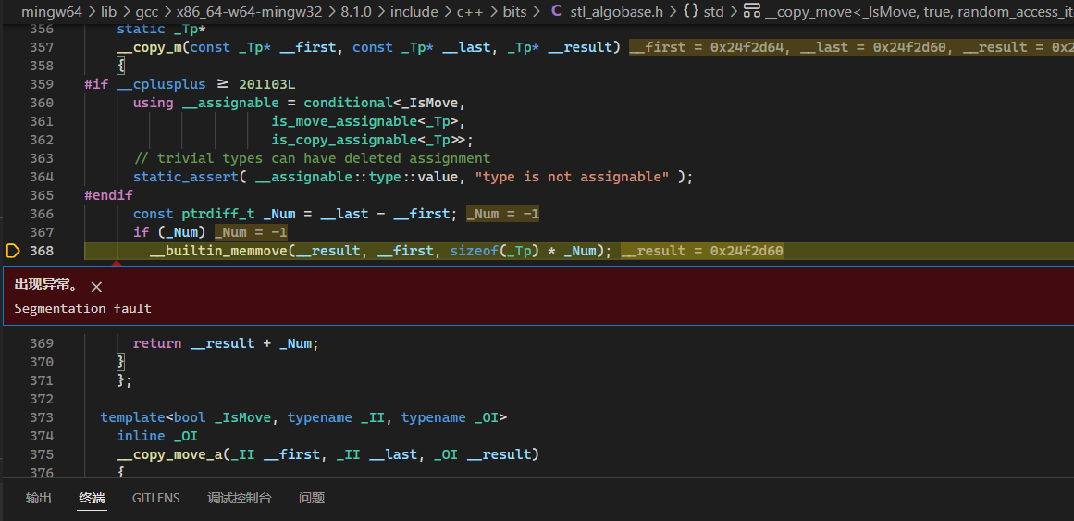The image size is (1074, 521).
Task: Click the 出现异常。 exception heading
Action: coord(46,285)
